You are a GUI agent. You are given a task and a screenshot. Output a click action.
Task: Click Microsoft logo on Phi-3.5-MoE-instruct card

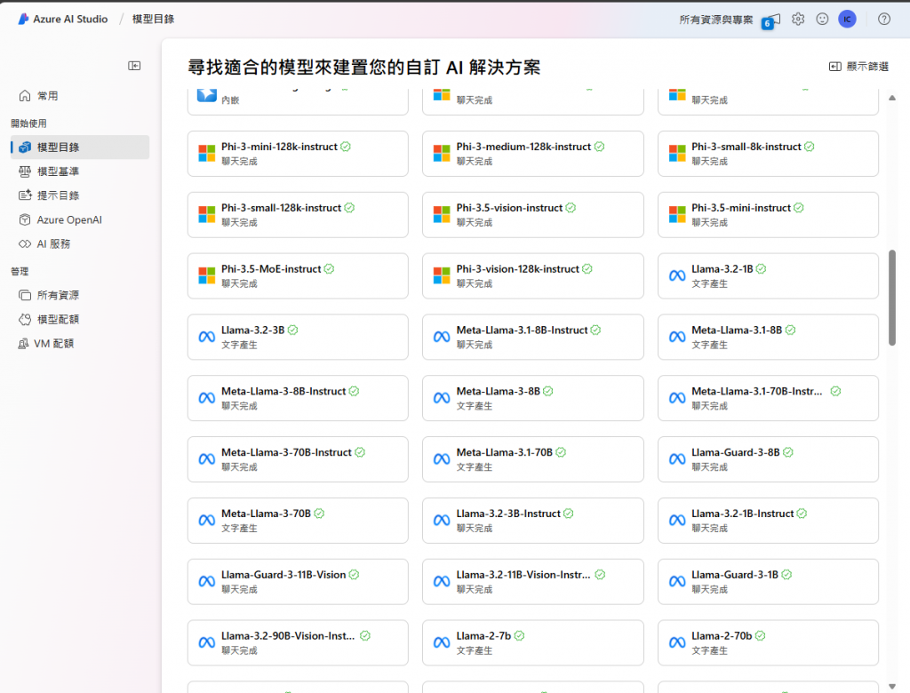pos(206,275)
